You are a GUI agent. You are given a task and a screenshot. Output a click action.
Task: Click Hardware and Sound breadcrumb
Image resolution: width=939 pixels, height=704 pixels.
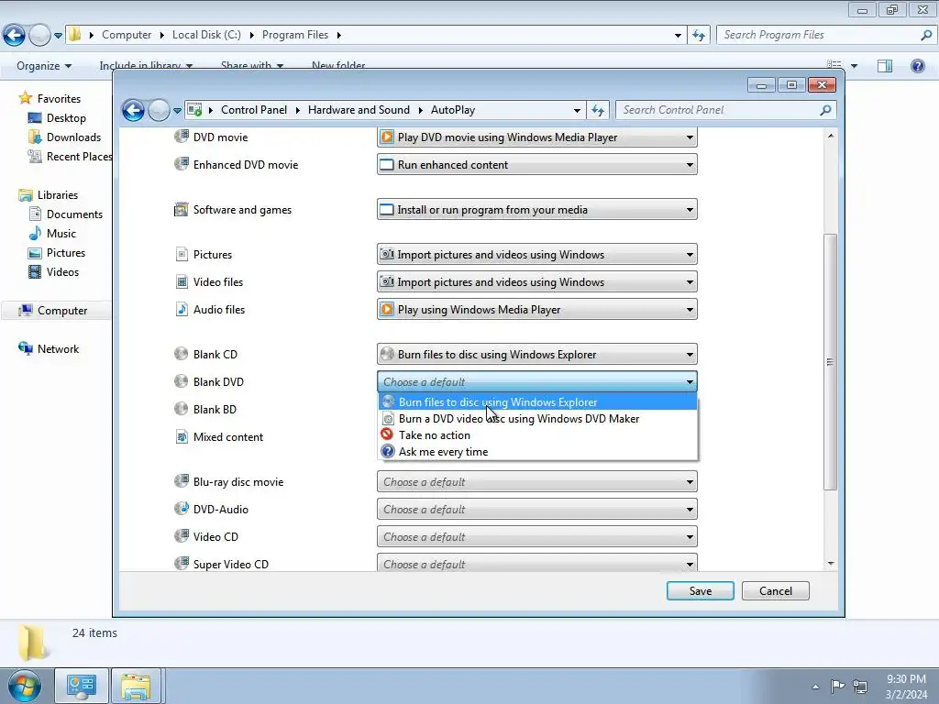click(x=359, y=110)
